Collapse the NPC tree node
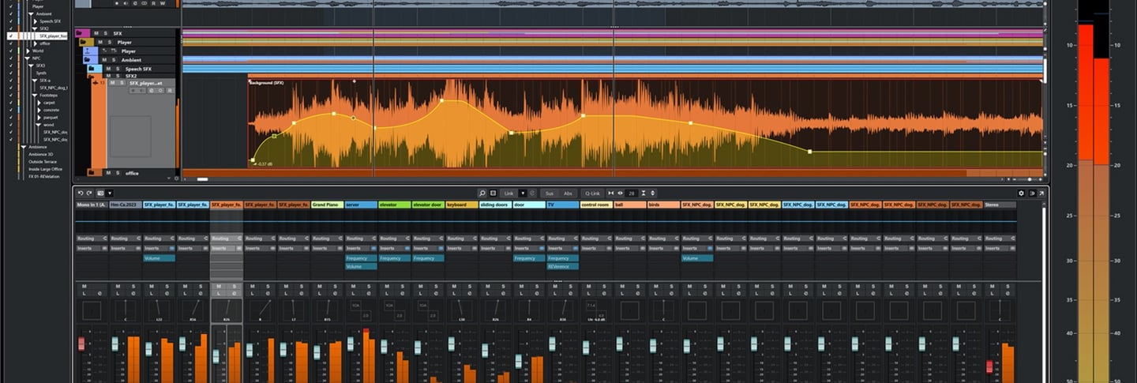This screenshot has width=1137, height=383. tap(27, 58)
